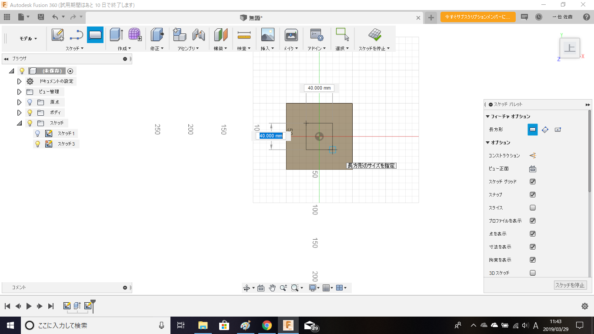Image resolution: width=594 pixels, height=334 pixels.
Task: Click the Joint assembly icon
Action: pyautogui.click(x=198, y=34)
